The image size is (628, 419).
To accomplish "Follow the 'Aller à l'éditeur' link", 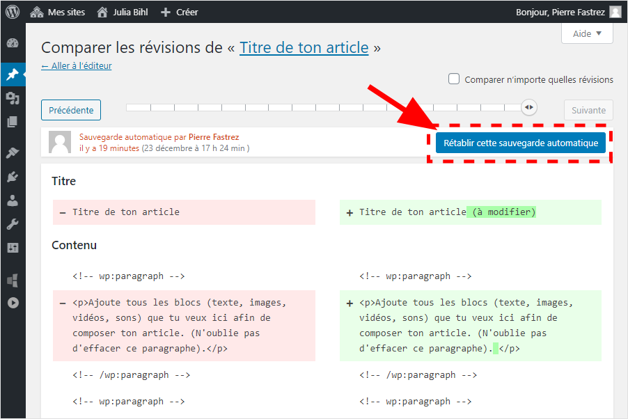I will tap(77, 66).
